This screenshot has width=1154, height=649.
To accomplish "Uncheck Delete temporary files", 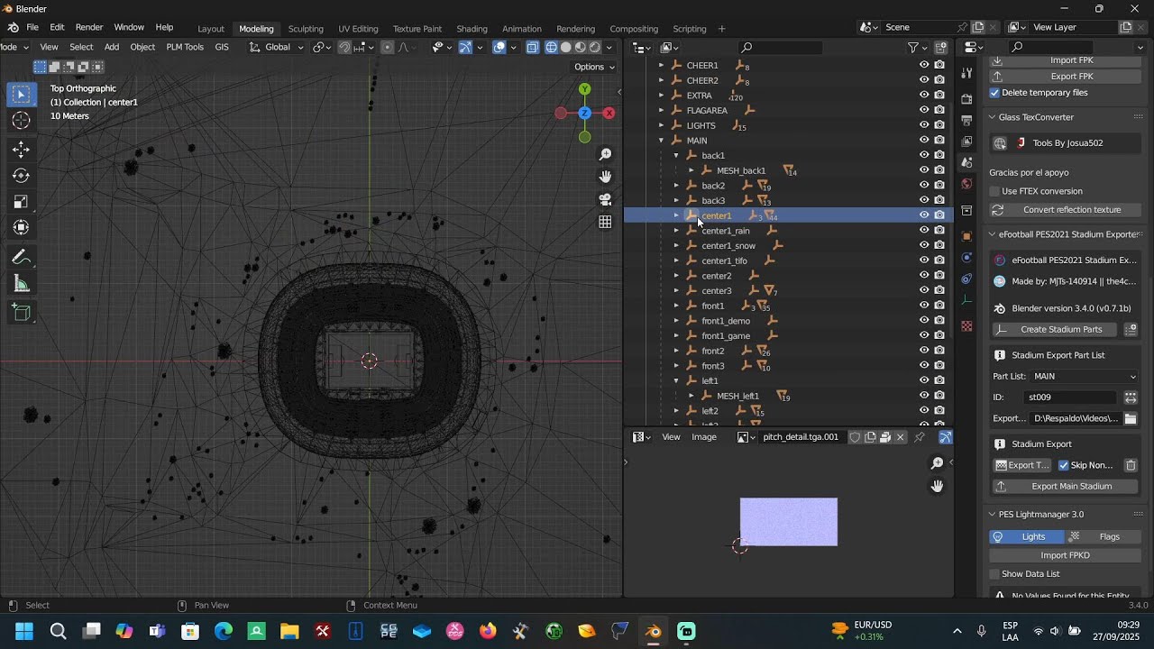I will coord(994,93).
